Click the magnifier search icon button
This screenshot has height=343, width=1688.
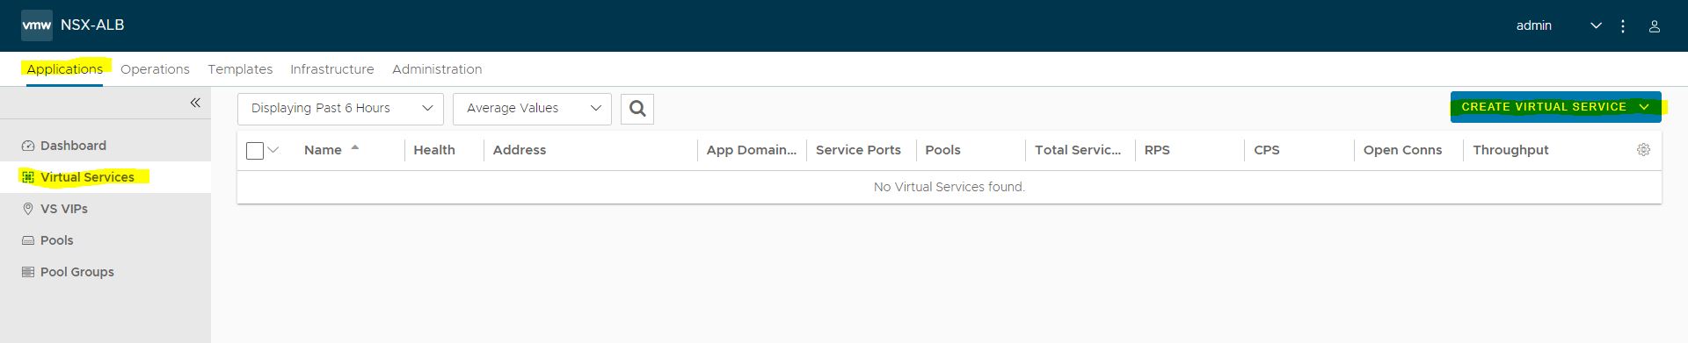637,109
